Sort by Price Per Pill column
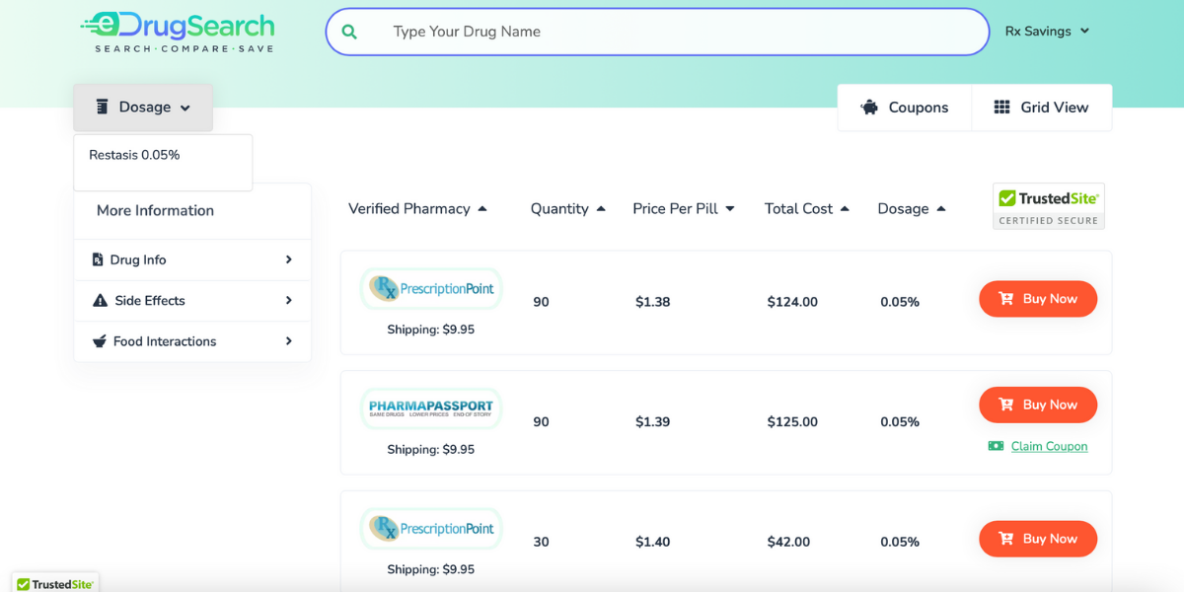 (x=683, y=209)
